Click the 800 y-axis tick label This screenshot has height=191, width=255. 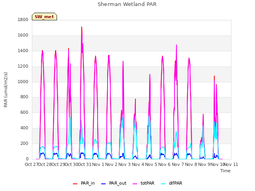[x=24, y=97]
